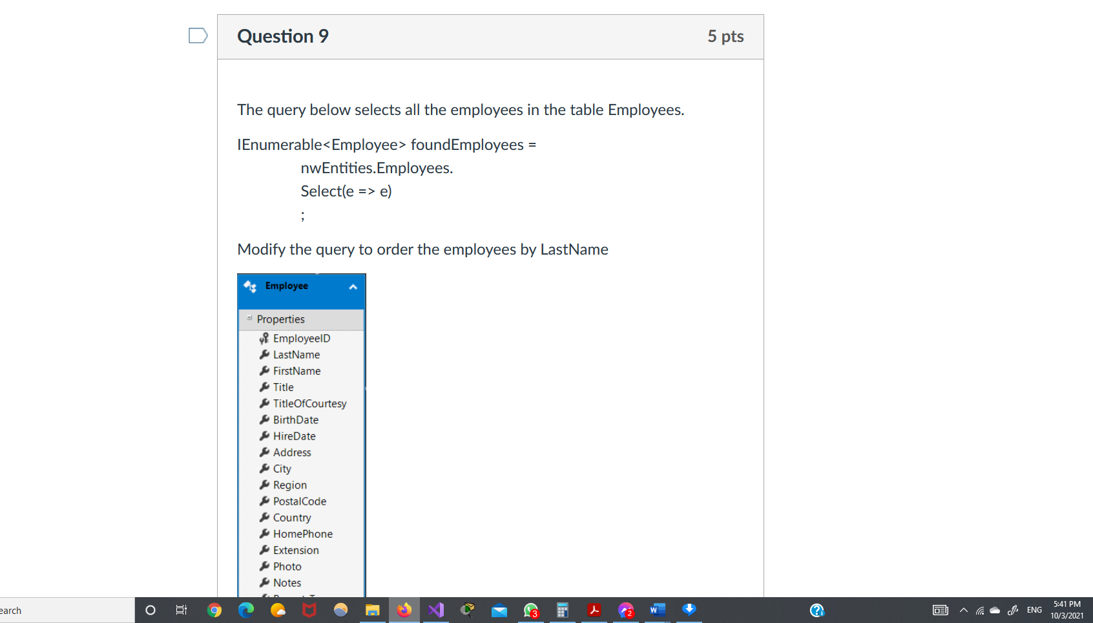Open the ENG language menu in taskbar

click(1034, 609)
